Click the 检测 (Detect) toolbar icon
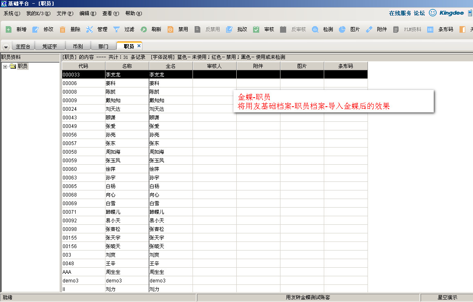This screenshot has width=473, height=302. 315,29
